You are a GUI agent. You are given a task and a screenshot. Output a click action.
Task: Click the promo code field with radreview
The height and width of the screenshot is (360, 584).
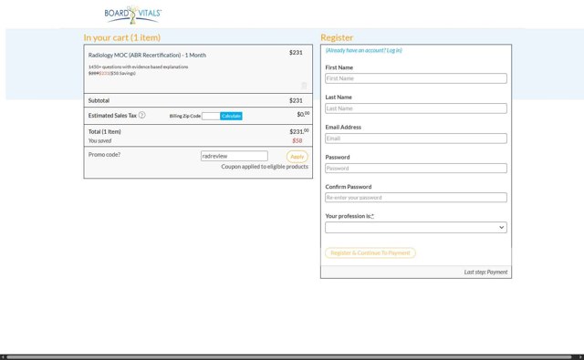click(x=235, y=156)
